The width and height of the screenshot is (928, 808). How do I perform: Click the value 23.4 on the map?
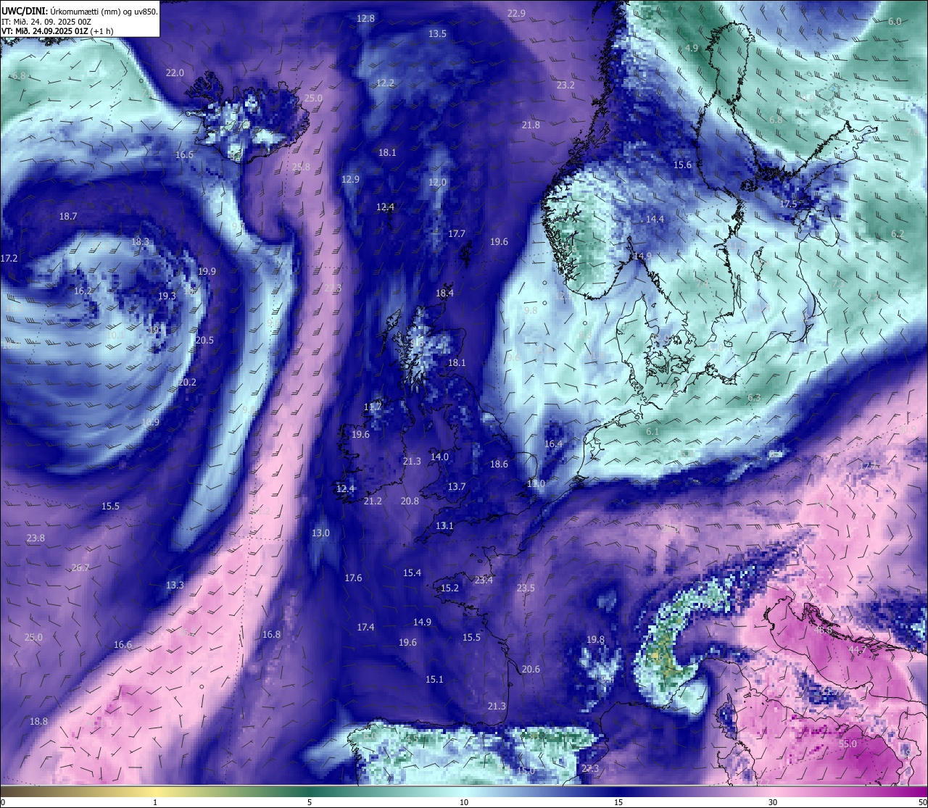pos(484,580)
